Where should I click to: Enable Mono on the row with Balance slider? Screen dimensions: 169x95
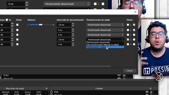[17, 25]
